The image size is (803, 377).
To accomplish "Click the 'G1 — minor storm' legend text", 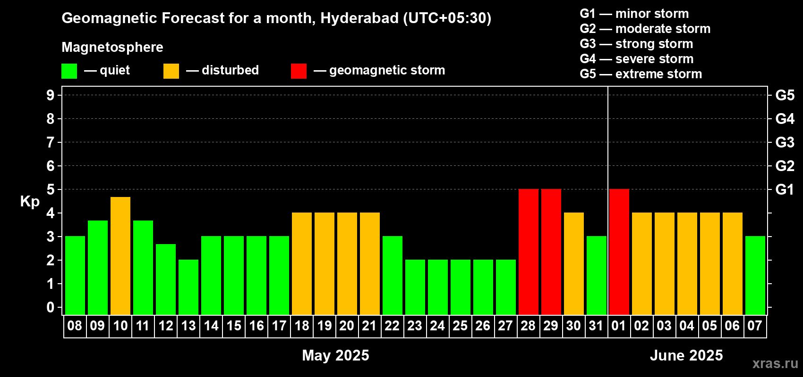I will 634,14.
